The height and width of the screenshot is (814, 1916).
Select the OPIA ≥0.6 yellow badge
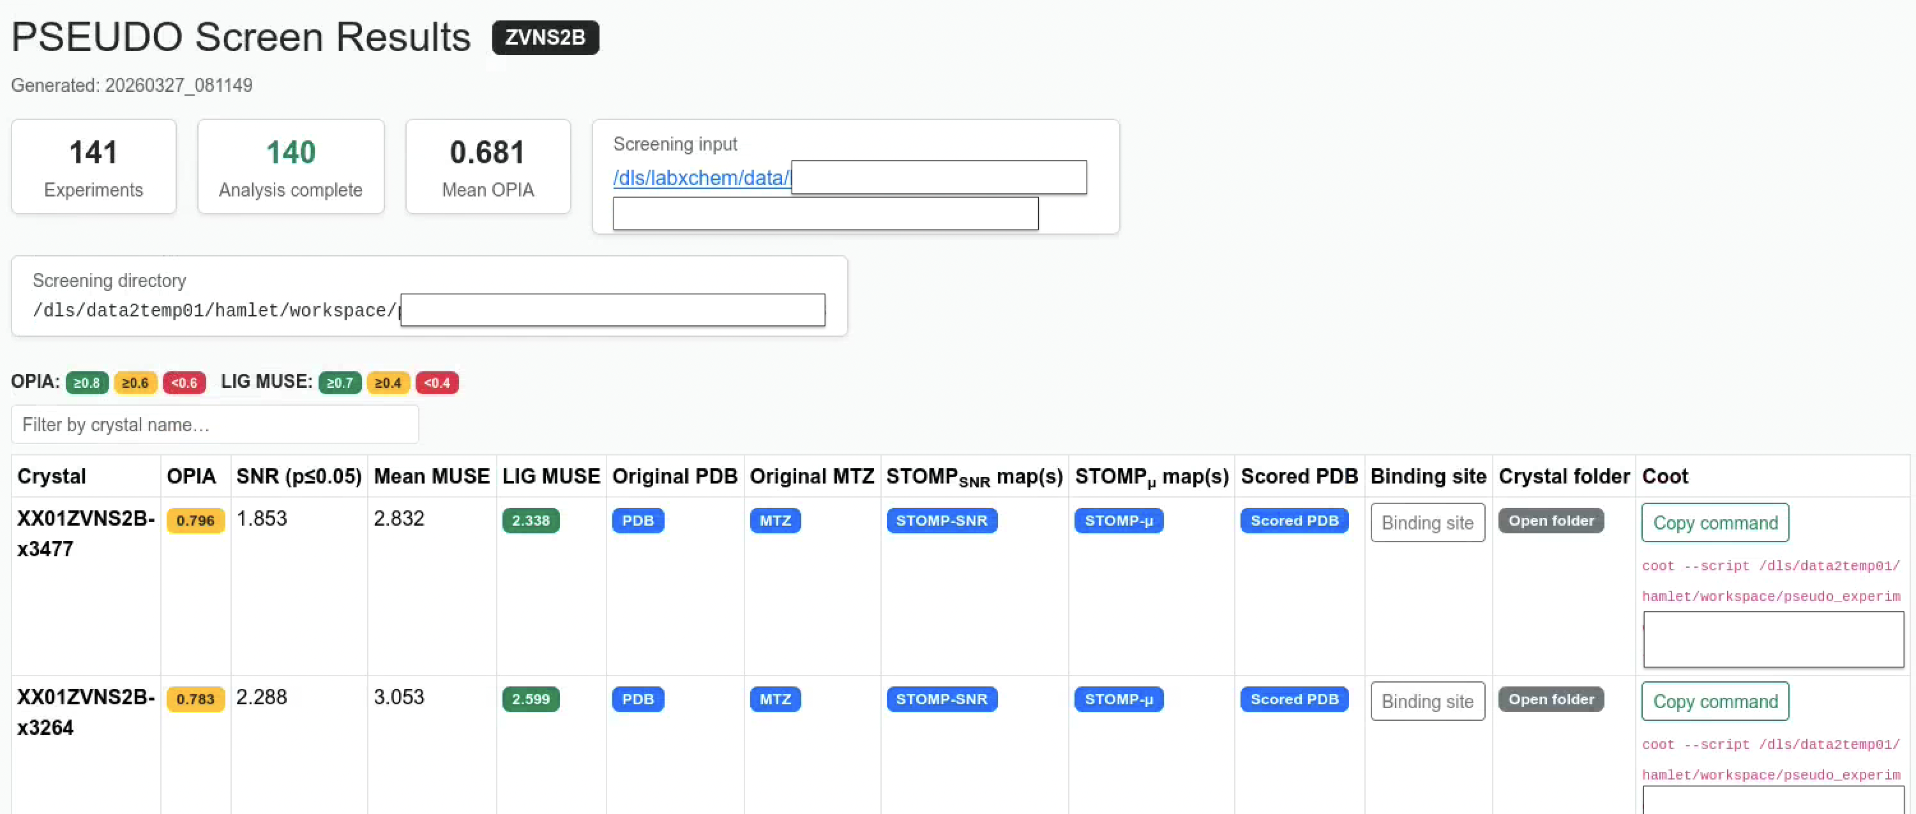135,383
